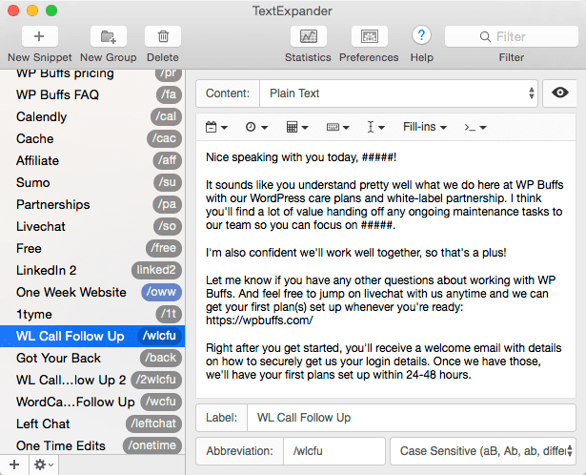Image resolution: width=586 pixels, height=475 pixels.
Task: Open the Case Sensitive options dropdown
Action: [x=483, y=451]
